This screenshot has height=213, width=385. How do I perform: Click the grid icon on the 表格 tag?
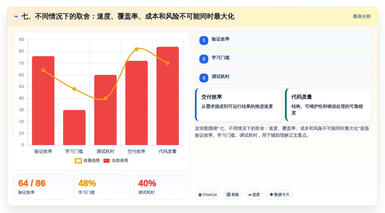click(x=228, y=194)
